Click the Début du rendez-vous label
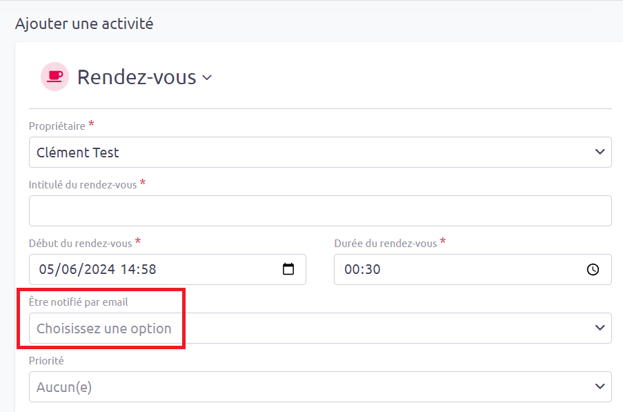 [80, 243]
